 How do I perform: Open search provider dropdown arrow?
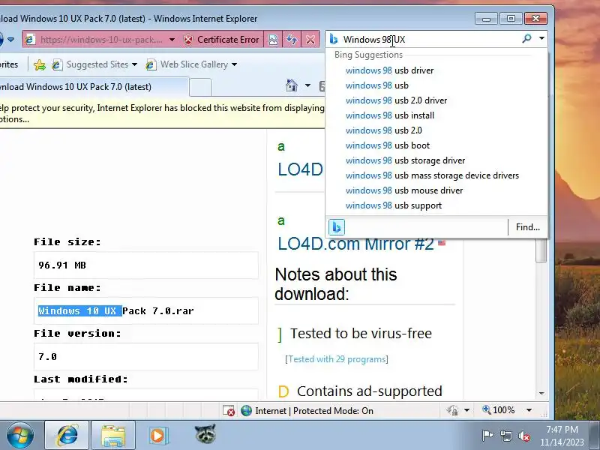click(541, 38)
